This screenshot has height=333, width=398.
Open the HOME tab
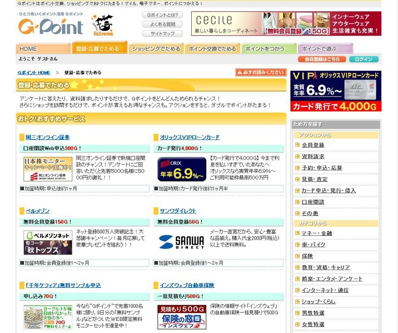[x=43, y=48]
